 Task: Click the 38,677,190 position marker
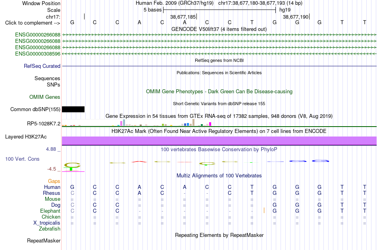[x=296, y=17]
